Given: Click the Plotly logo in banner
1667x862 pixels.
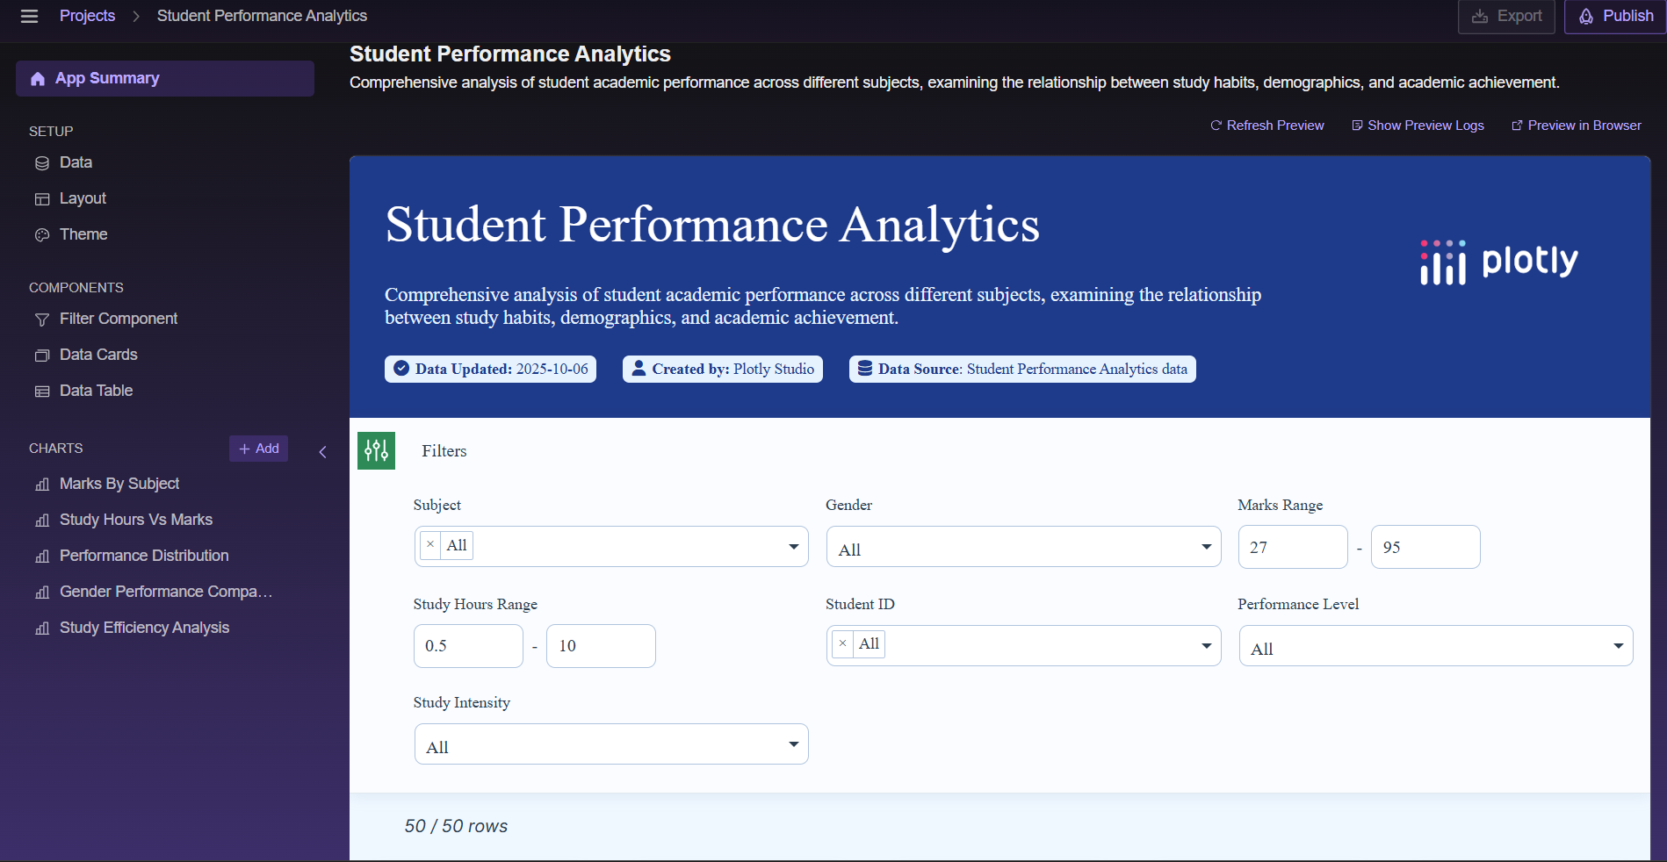Looking at the screenshot, I should 1498,262.
